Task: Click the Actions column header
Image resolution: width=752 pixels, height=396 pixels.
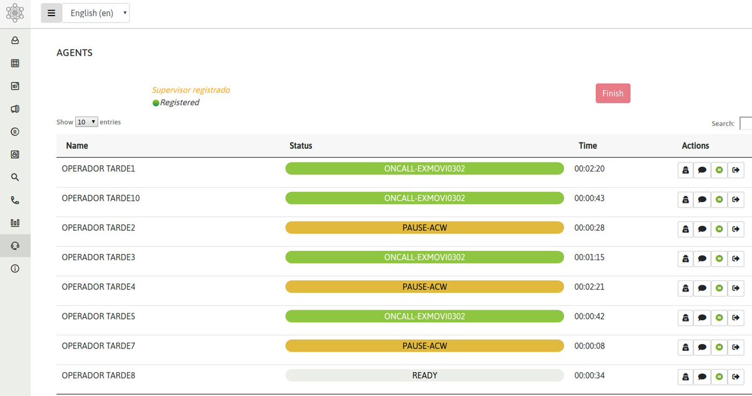Action: (x=696, y=146)
